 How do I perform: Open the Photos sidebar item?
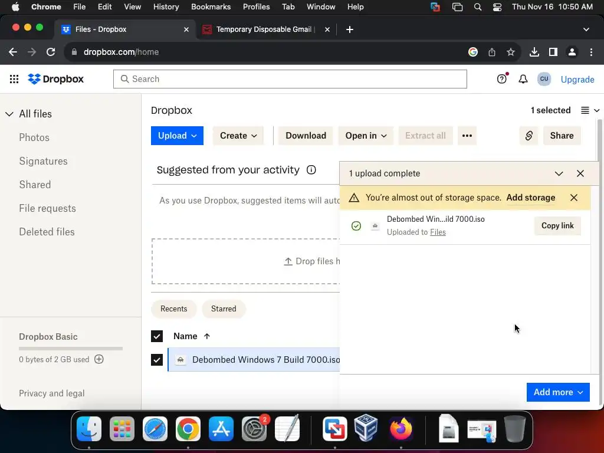(34, 137)
